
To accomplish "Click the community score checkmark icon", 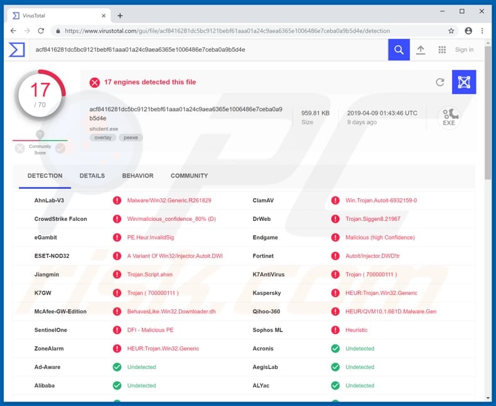I will (x=60, y=148).
